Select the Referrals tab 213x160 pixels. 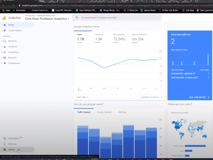[122, 112]
